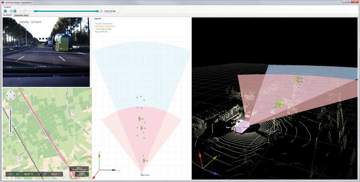Click the camera video view of truck
360x182 pixels.
click(46, 52)
